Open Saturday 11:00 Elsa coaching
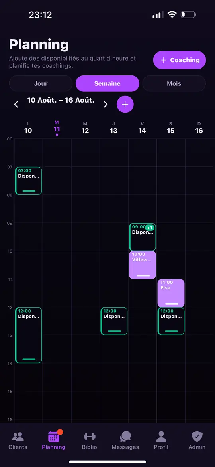This screenshot has width=215, height=467. (x=171, y=293)
